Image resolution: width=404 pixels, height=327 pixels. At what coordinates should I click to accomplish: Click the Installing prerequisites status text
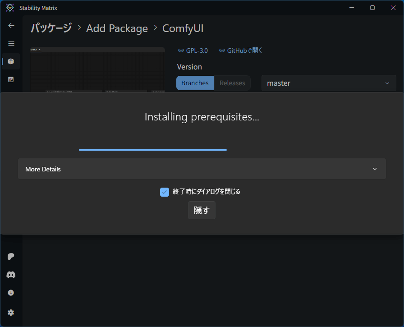pos(202,117)
